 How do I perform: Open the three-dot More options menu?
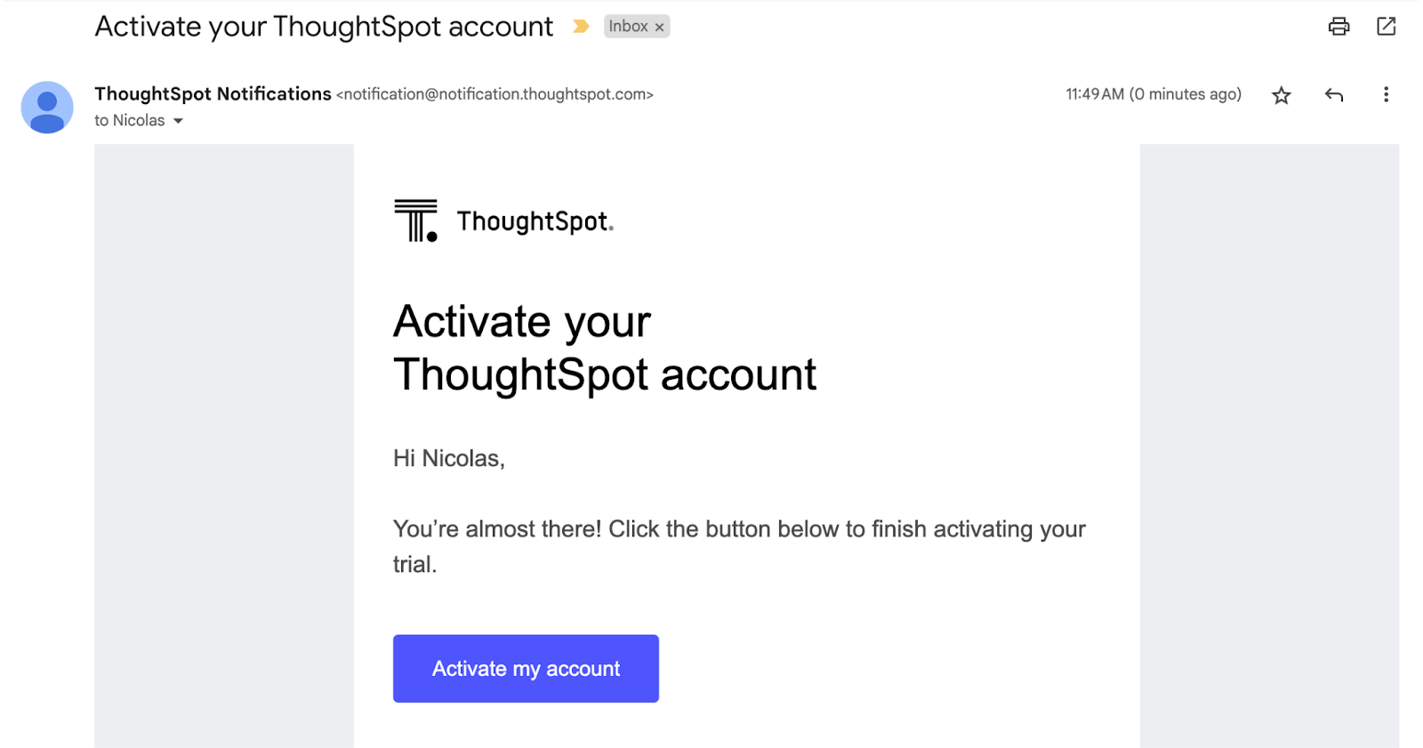(x=1386, y=95)
